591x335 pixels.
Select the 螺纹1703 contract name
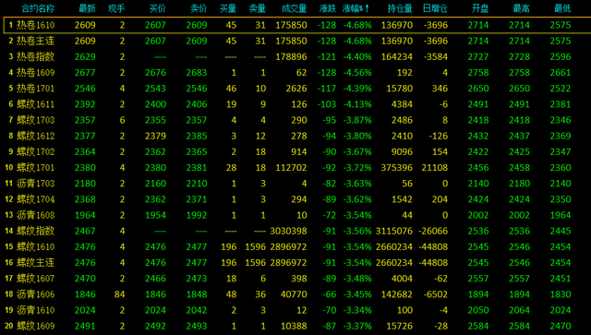pos(36,120)
